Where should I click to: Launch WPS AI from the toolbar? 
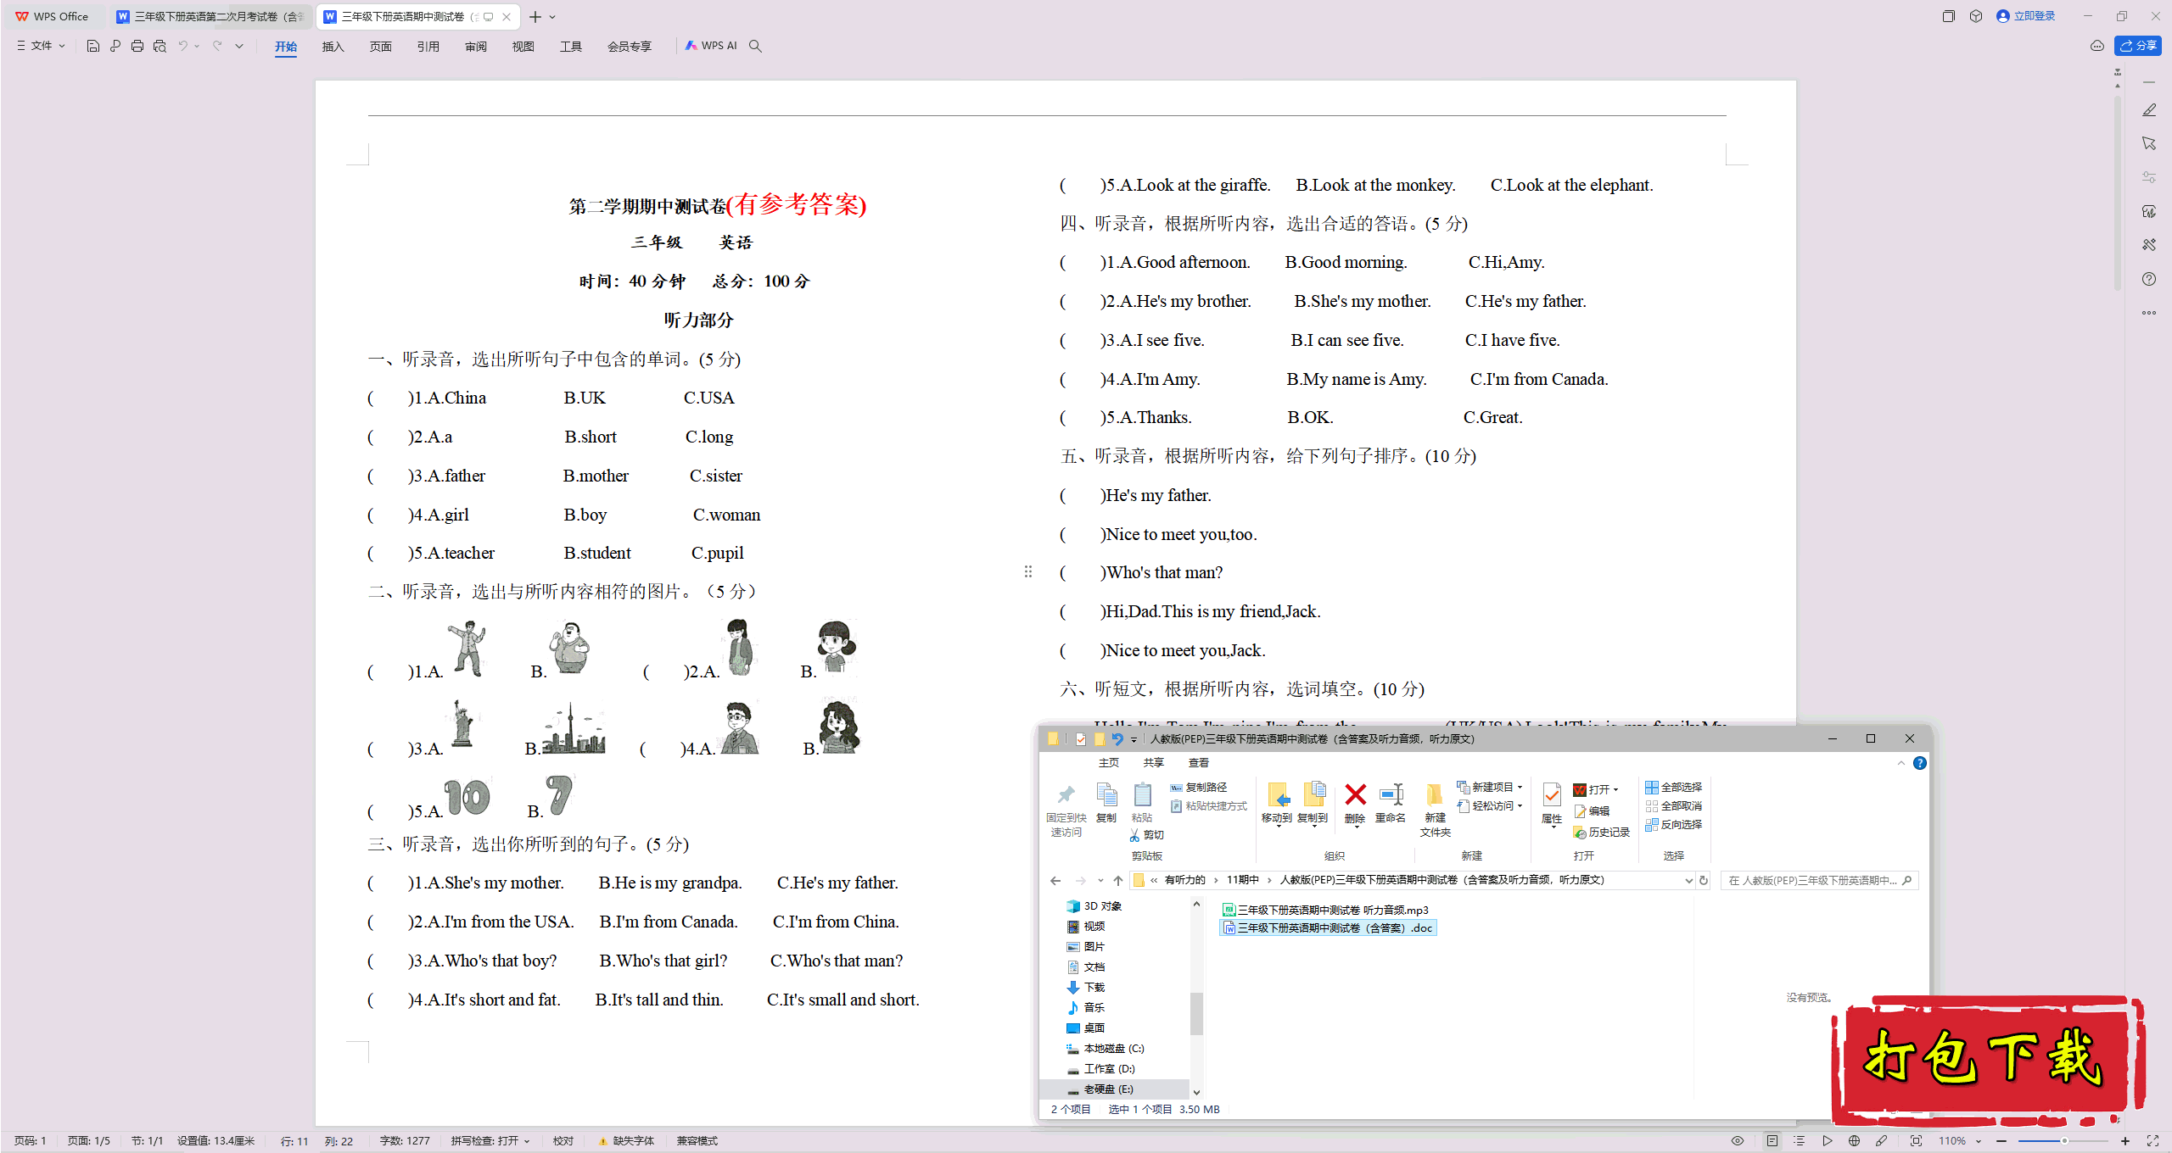point(711,46)
